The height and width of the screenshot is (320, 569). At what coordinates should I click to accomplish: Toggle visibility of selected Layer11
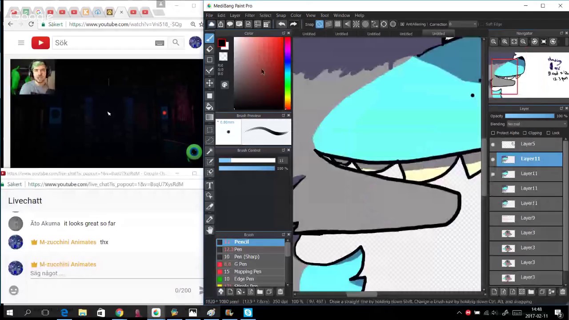(x=493, y=159)
